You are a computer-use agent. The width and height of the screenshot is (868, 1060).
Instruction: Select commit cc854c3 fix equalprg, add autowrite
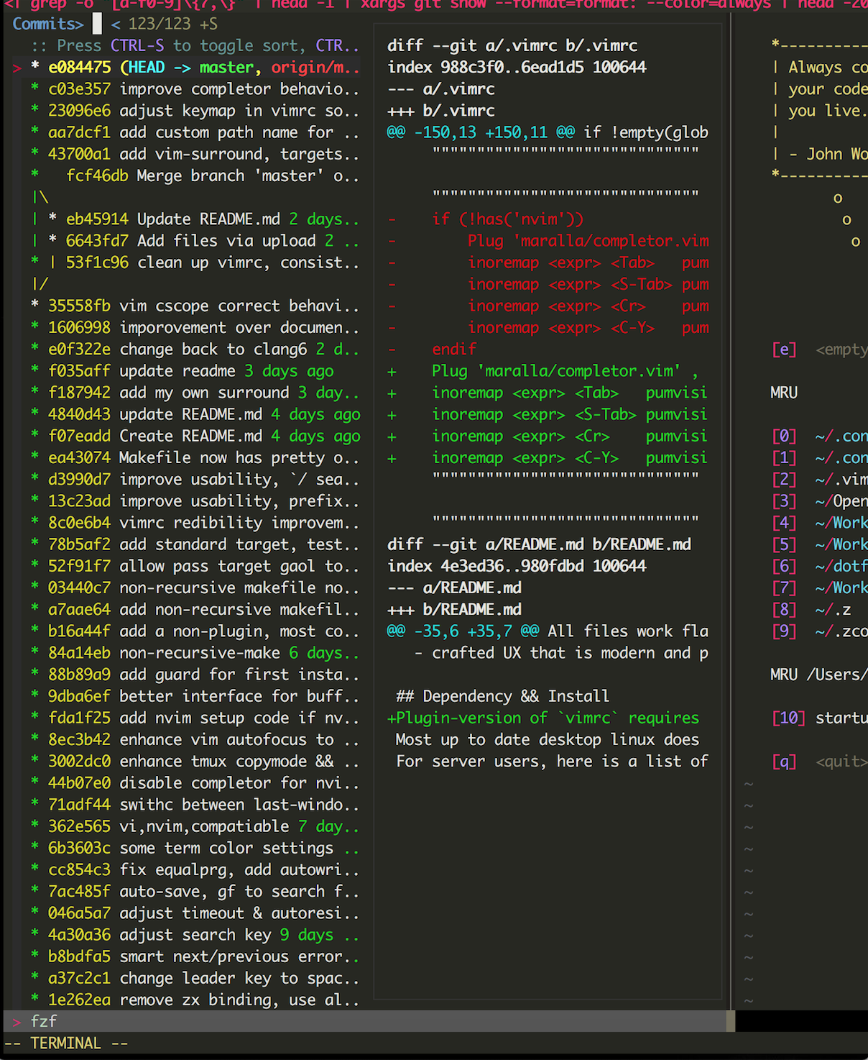tap(194, 869)
